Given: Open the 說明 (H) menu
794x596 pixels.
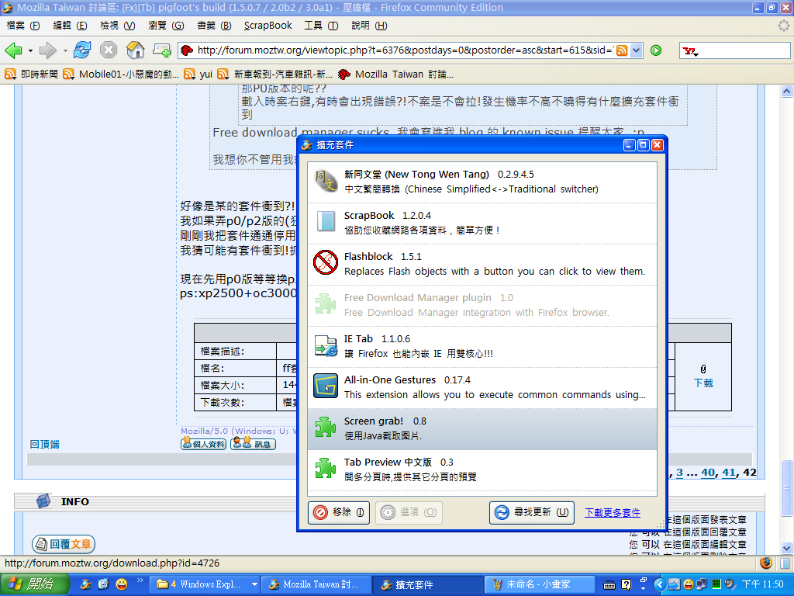Looking at the screenshot, I should (369, 26).
